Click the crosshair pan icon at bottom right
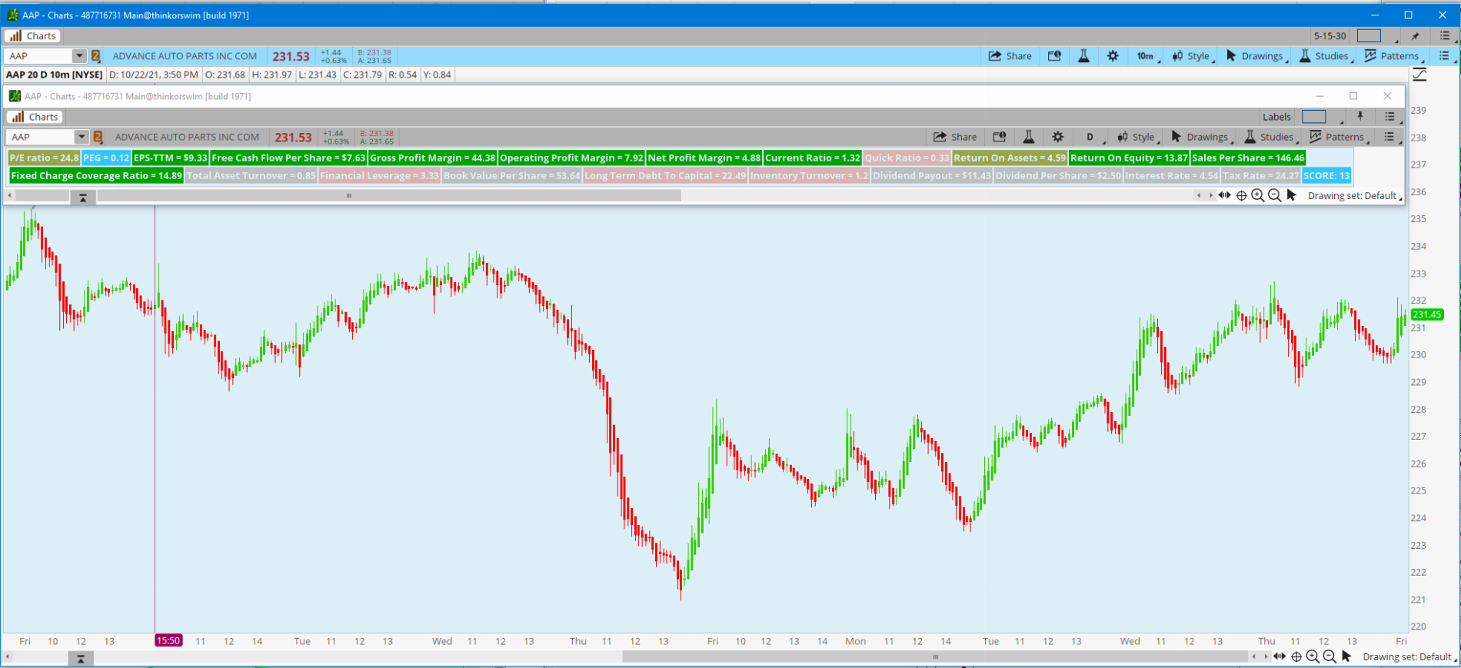This screenshot has height=668, width=1461. point(1296,656)
